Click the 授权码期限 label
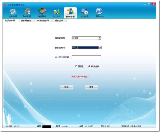 (60, 48)
